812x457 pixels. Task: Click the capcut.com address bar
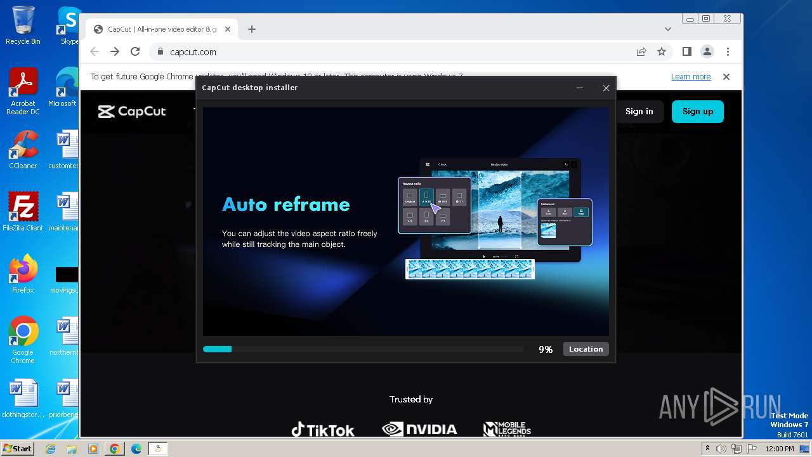click(393, 51)
